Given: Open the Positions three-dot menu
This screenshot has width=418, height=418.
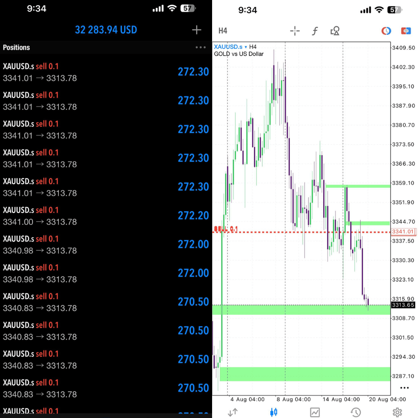Looking at the screenshot, I should click(200, 48).
